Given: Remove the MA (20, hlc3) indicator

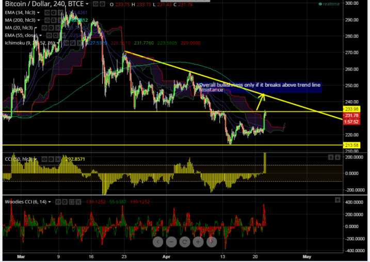Looking at the screenshot, I should tap(58, 28).
